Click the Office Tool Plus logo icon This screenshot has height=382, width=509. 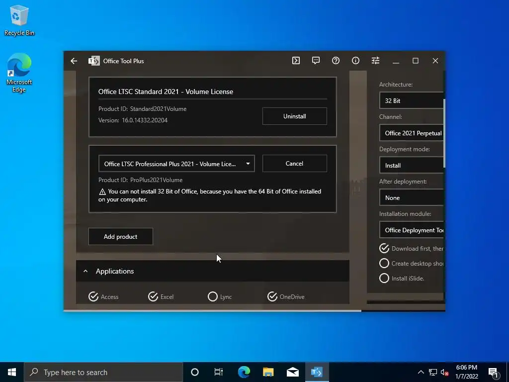[94, 61]
